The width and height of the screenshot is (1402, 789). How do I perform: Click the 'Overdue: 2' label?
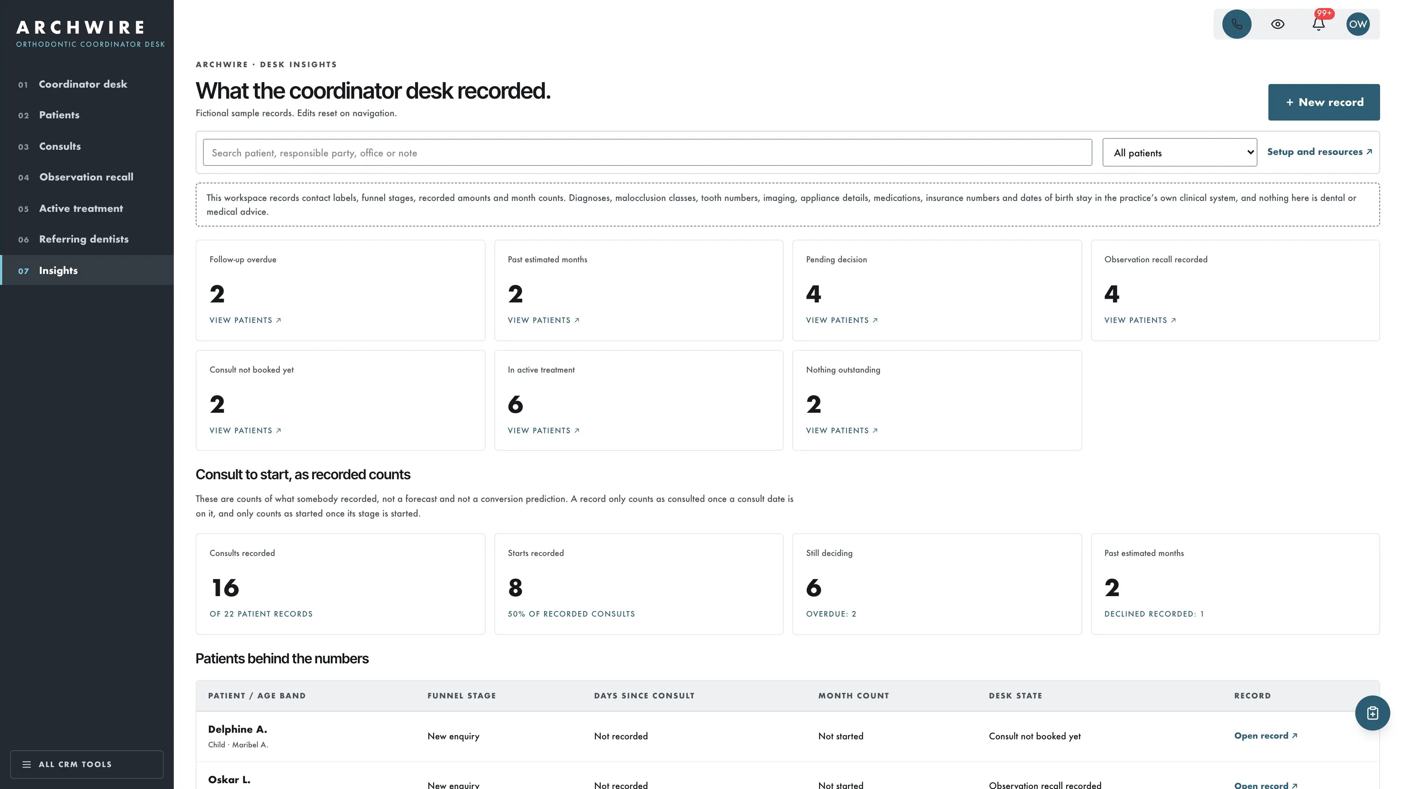831,614
